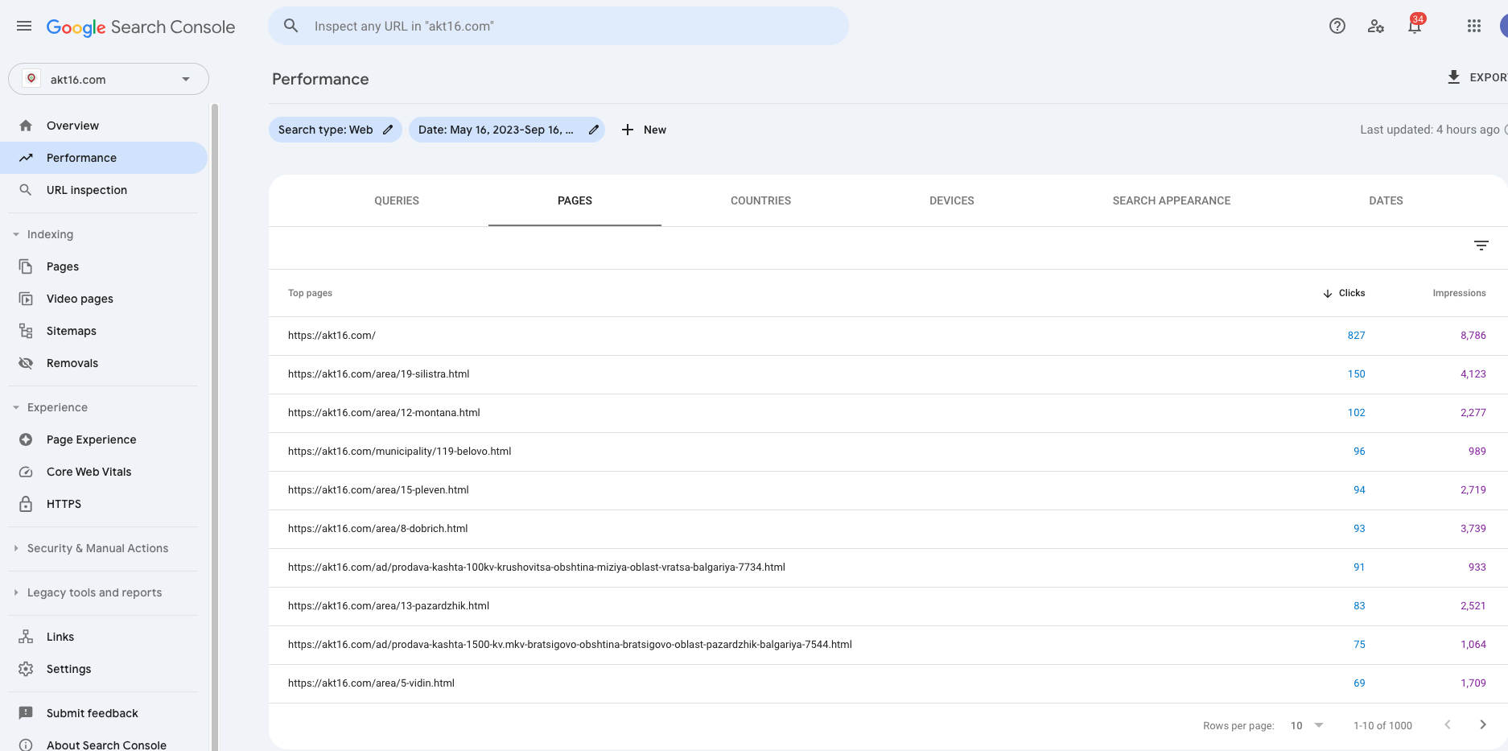Select the 19-silistra.html page row
The image size is (1508, 751).
coord(888,374)
